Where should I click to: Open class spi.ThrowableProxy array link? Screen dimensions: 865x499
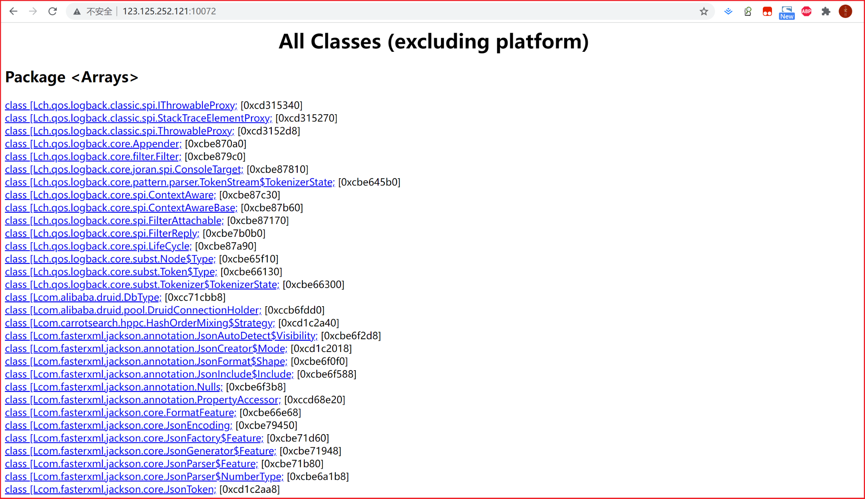click(x=119, y=131)
